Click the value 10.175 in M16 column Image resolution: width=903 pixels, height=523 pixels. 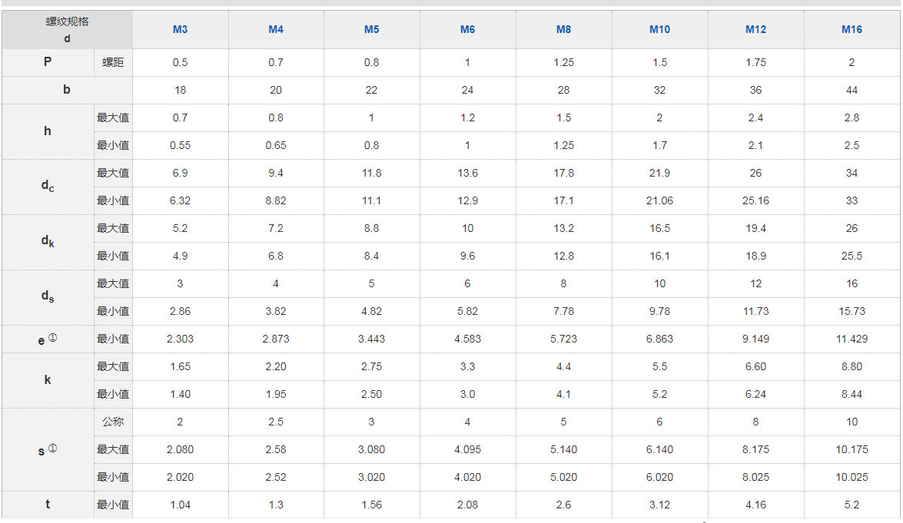(852, 449)
